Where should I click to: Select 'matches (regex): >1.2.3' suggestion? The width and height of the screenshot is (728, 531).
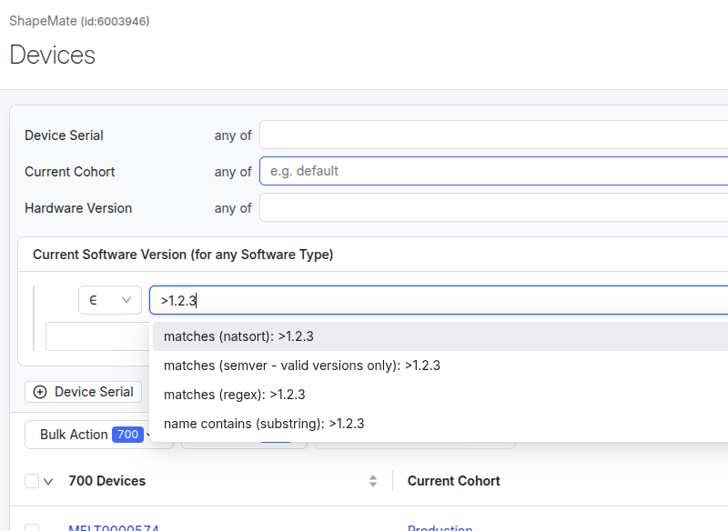[234, 395]
